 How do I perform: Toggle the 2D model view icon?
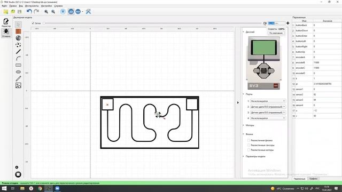(x=71, y=12)
